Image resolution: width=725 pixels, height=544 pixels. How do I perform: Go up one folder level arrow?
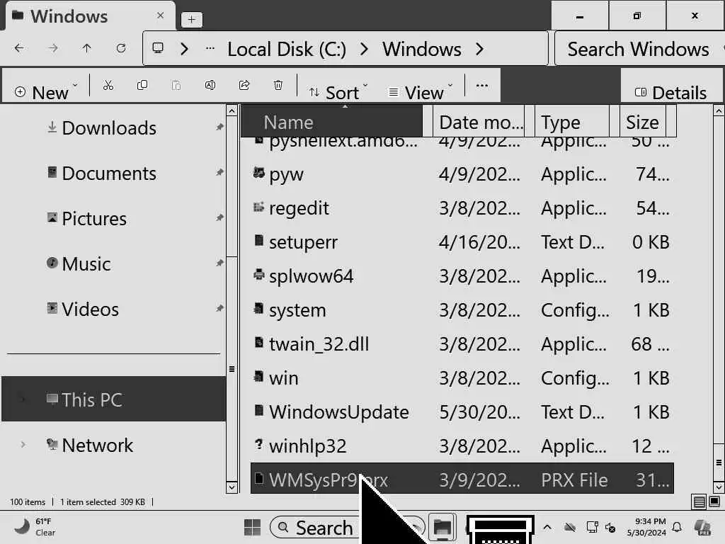tap(87, 48)
